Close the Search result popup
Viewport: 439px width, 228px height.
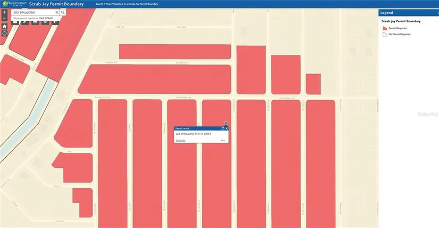pyautogui.click(x=227, y=128)
